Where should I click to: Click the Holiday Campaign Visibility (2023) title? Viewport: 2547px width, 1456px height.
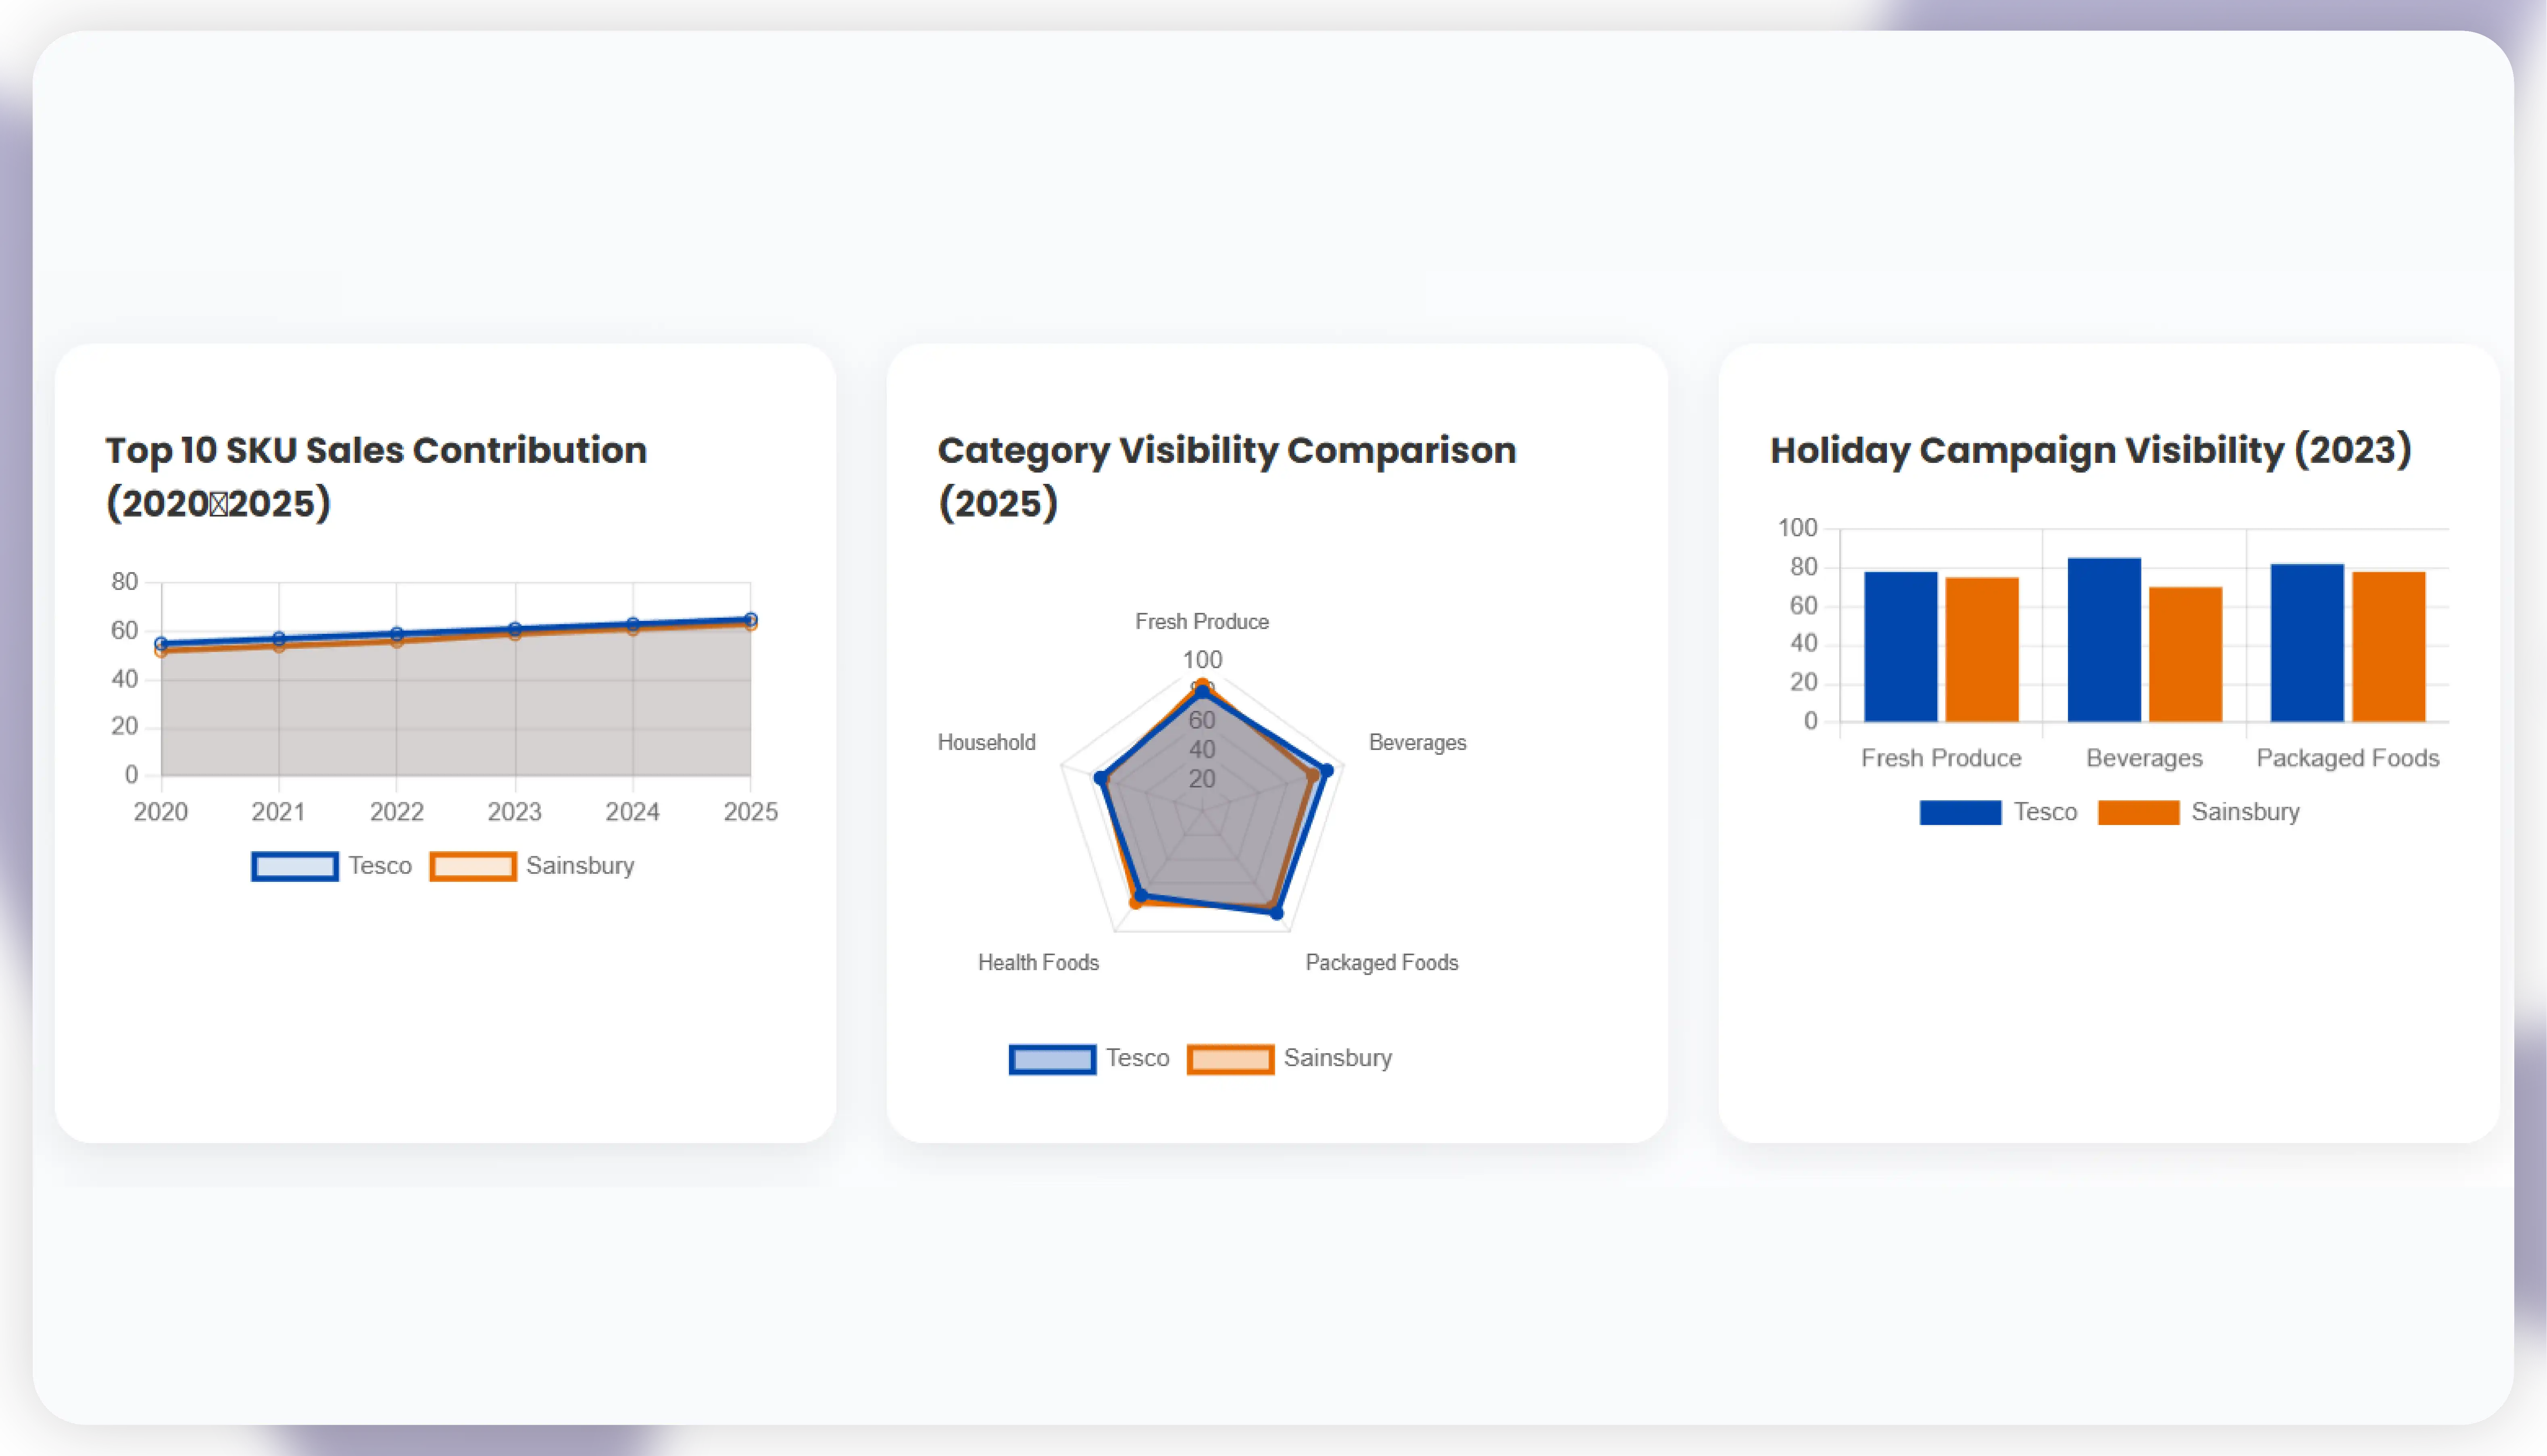(2090, 451)
